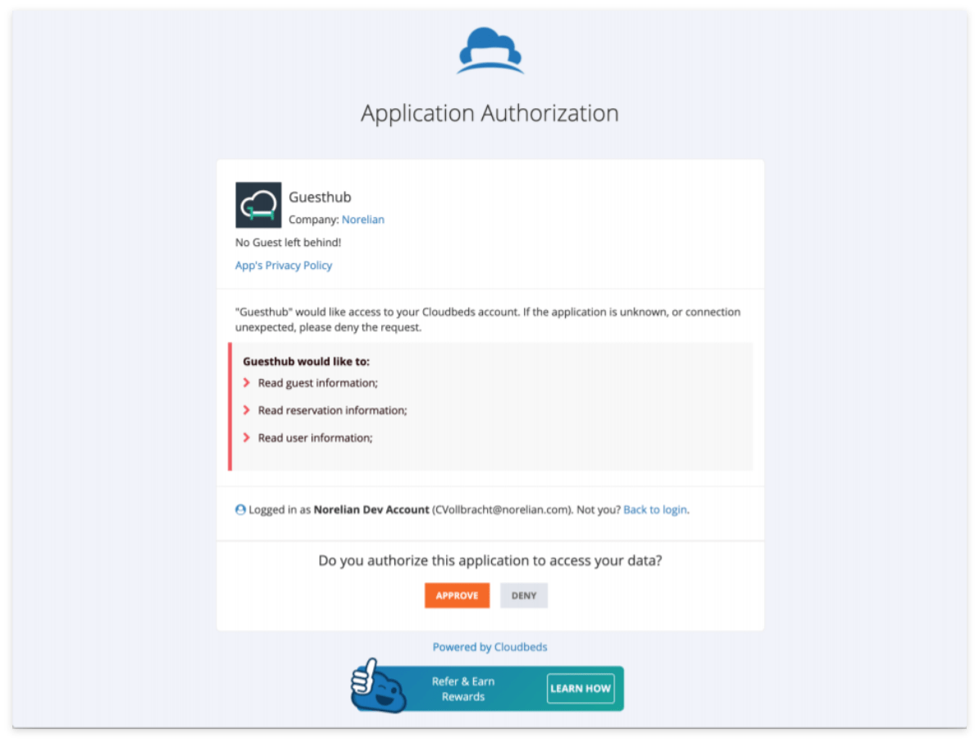Viewport: 979px width, 743px height.
Task: Open App's Privacy Policy link
Action: pos(284,266)
